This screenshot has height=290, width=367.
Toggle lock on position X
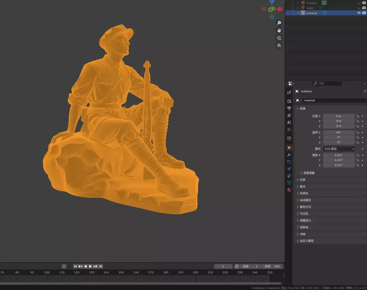(357, 116)
